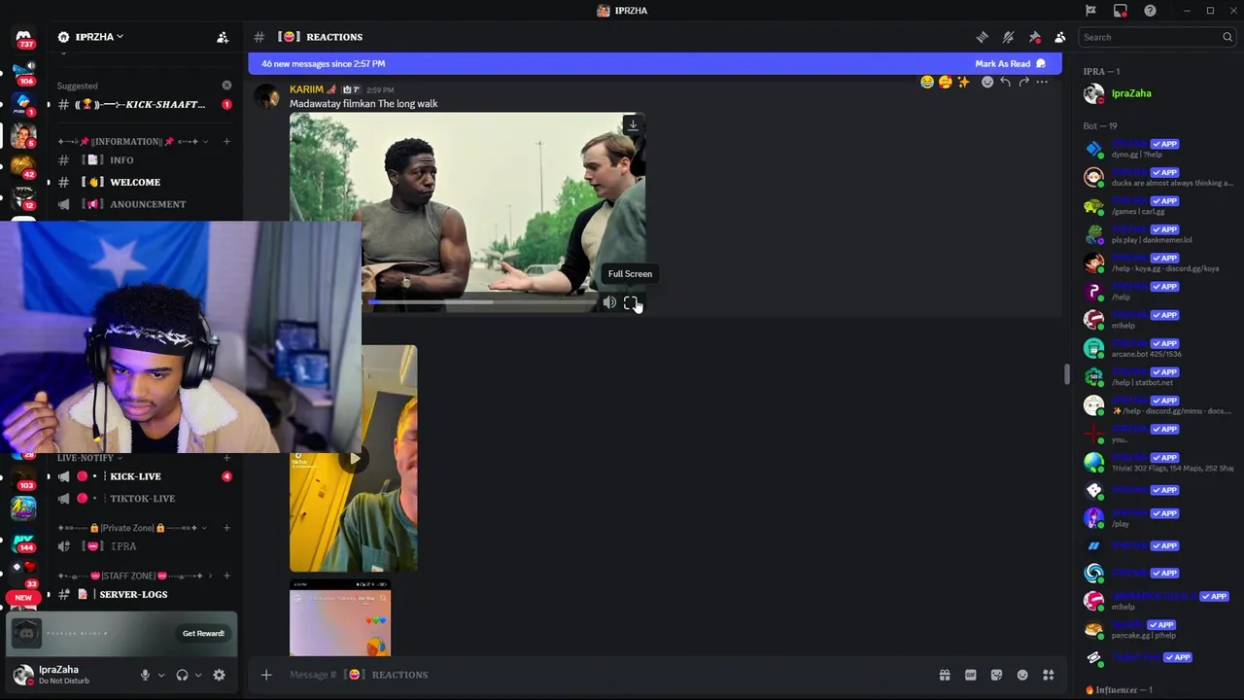This screenshot has width=1244, height=700.
Task: Open the emoji picker in message bar
Action: coord(1022,675)
